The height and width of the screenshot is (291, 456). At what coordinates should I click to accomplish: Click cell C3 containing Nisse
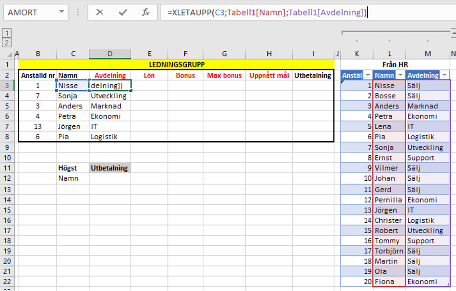(x=72, y=86)
